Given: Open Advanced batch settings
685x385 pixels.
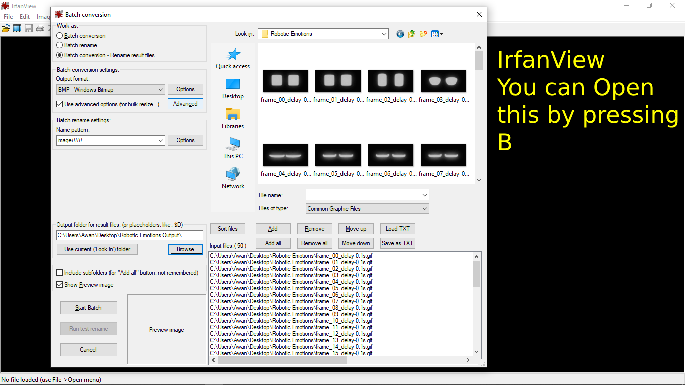Looking at the screenshot, I should [185, 104].
